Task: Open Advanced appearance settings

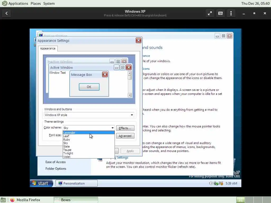Action: (125, 136)
